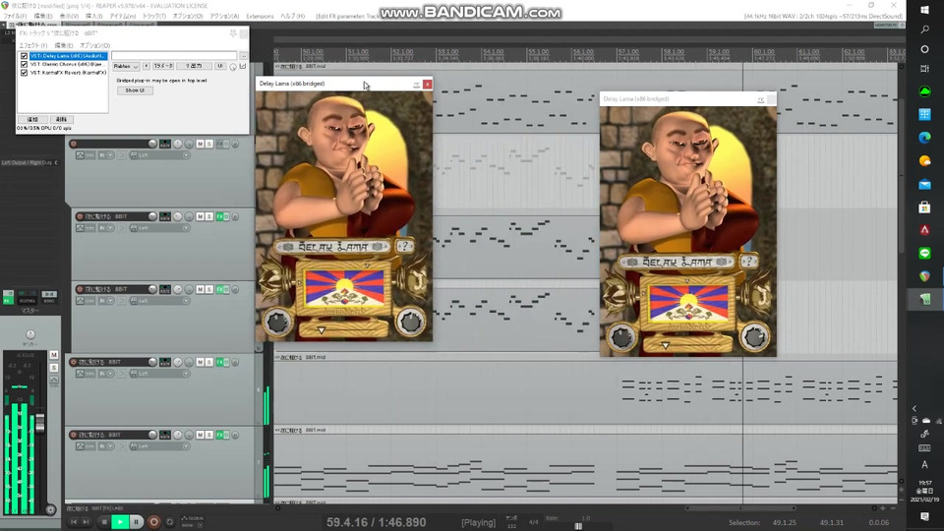Open trim envelope button on the unnamed top track
The width and height of the screenshot is (944, 531).
86,155
